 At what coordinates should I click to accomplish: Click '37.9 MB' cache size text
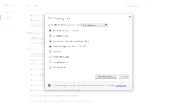(x=82, y=46)
